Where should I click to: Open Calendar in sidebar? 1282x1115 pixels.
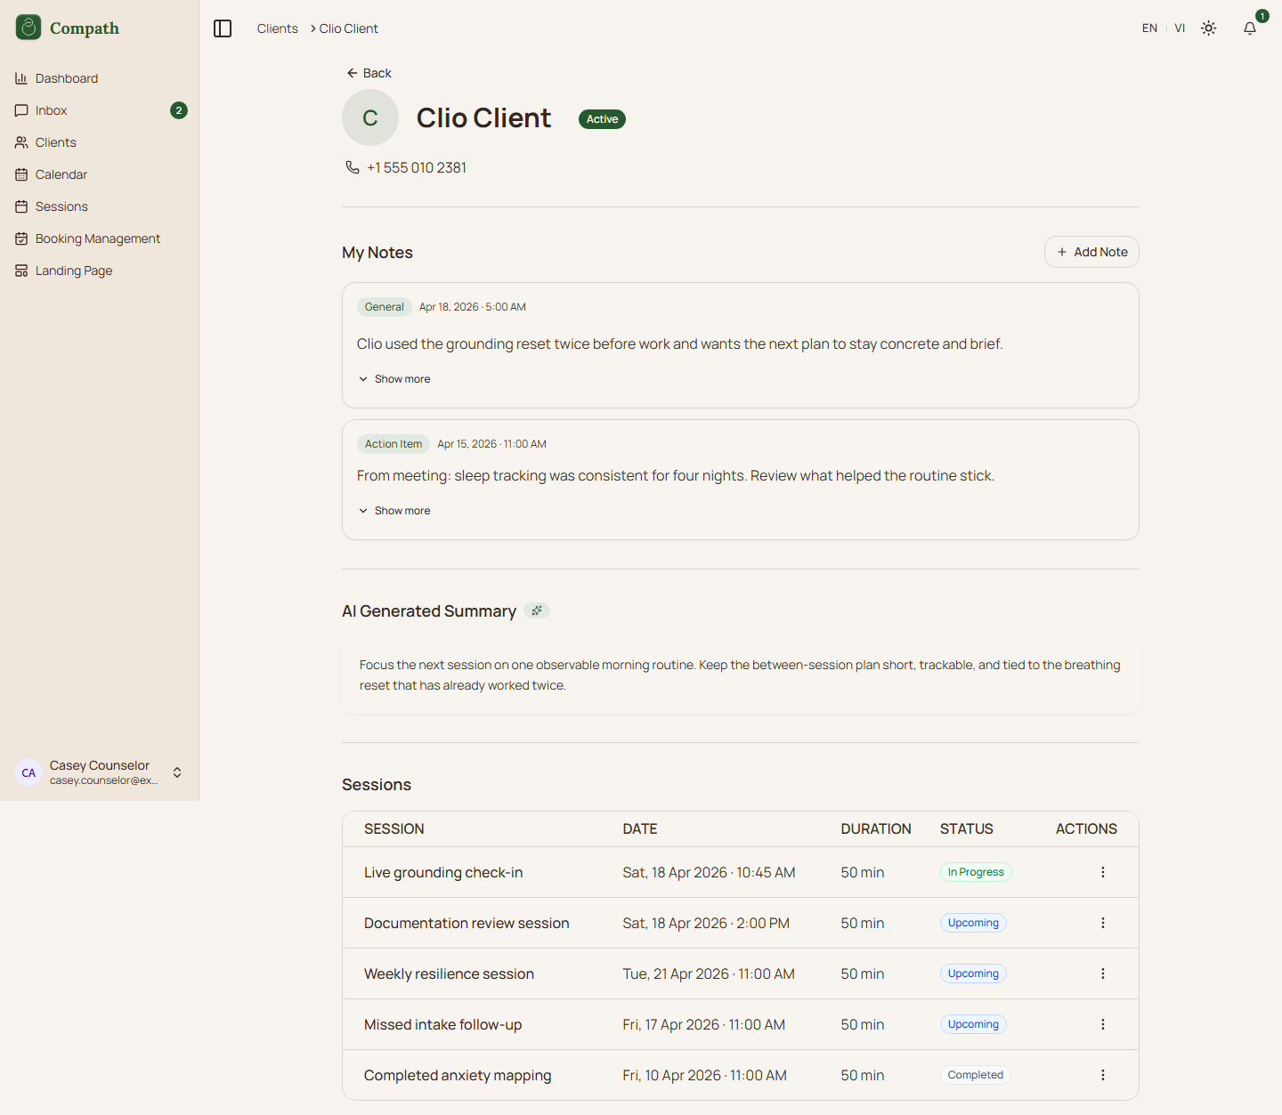click(100, 174)
